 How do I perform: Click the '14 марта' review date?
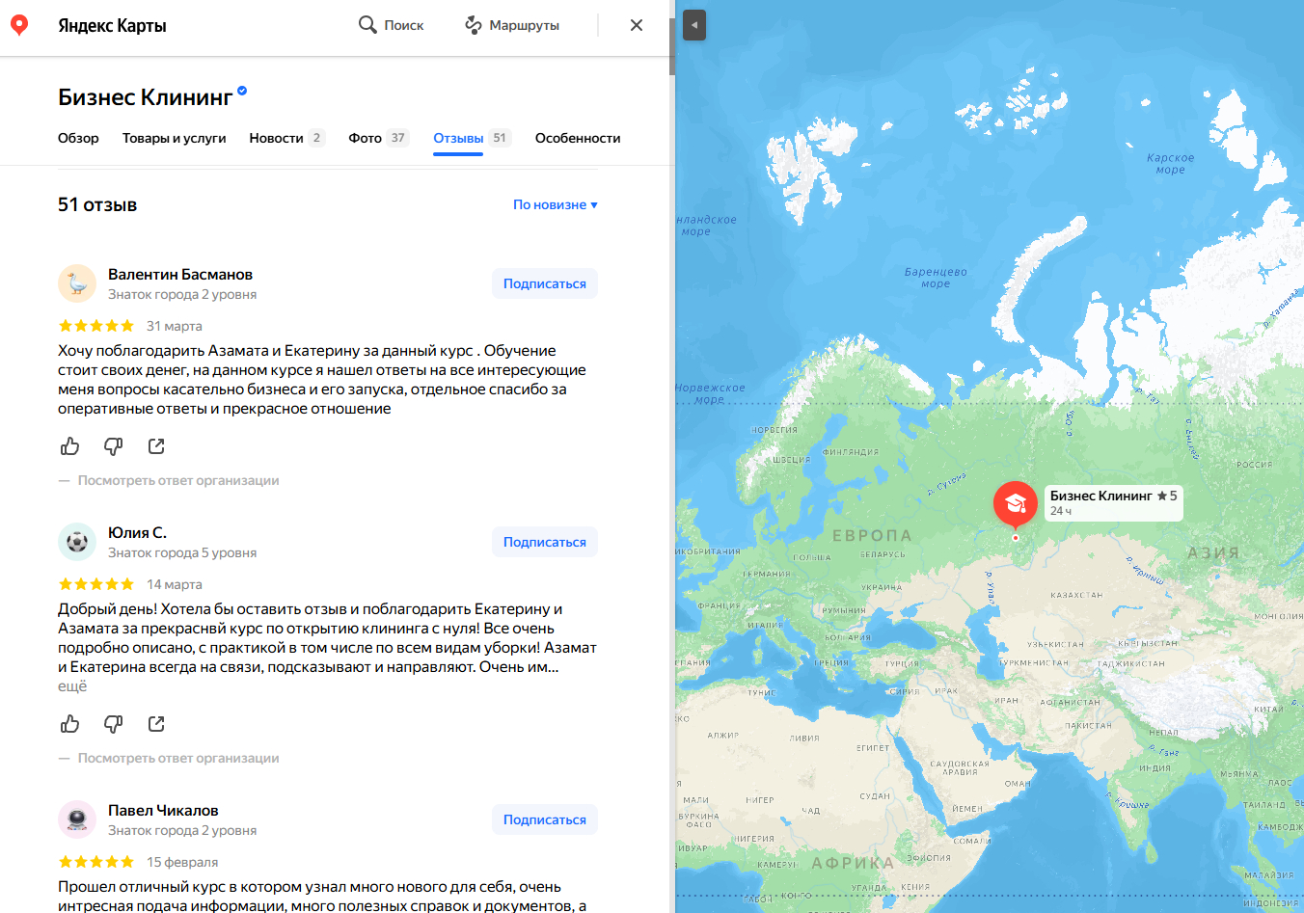click(175, 584)
